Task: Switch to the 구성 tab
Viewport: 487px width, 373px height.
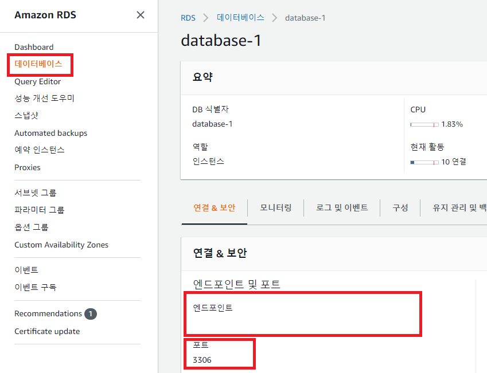Action: 400,207
